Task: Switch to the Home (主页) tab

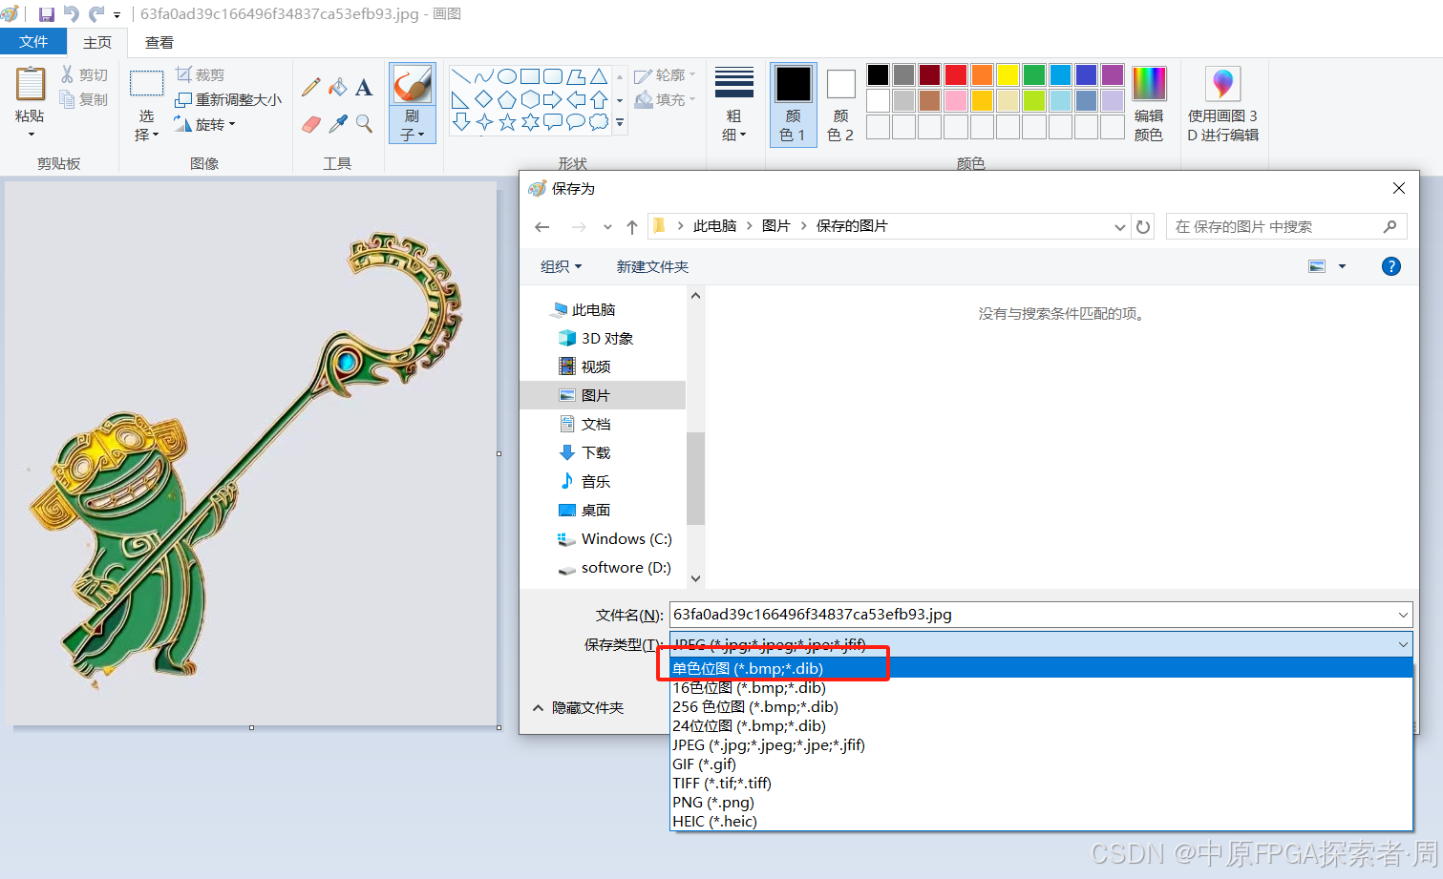Action: click(x=97, y=42)
